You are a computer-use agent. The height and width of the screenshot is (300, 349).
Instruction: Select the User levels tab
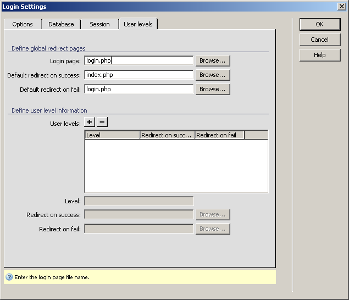coord(138,24)
